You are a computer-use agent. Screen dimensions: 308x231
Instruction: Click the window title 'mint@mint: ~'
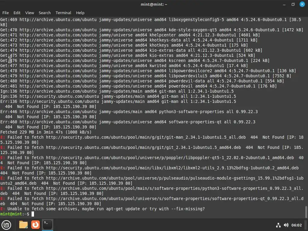tap(154, 4)
